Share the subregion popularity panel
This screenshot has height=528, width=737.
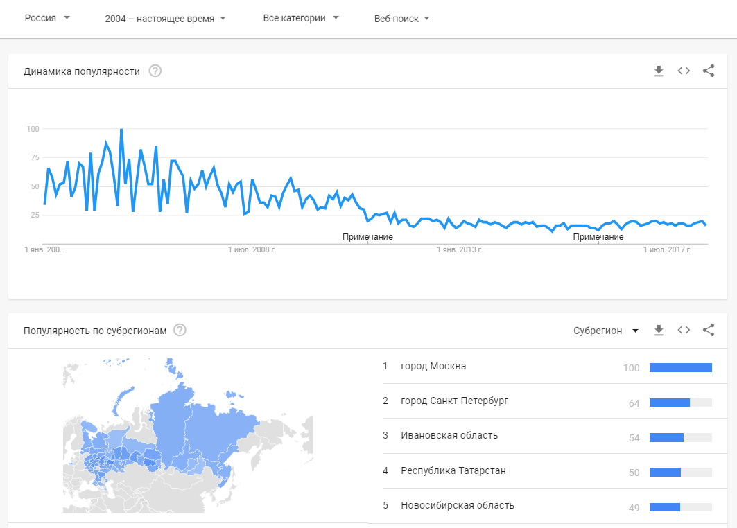click(708, 330)
